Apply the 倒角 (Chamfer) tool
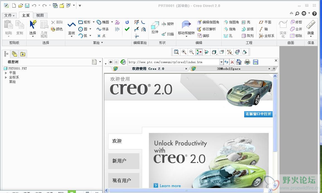Image resolution: width=322 pixels, height=193 pixels. [230, 29]
